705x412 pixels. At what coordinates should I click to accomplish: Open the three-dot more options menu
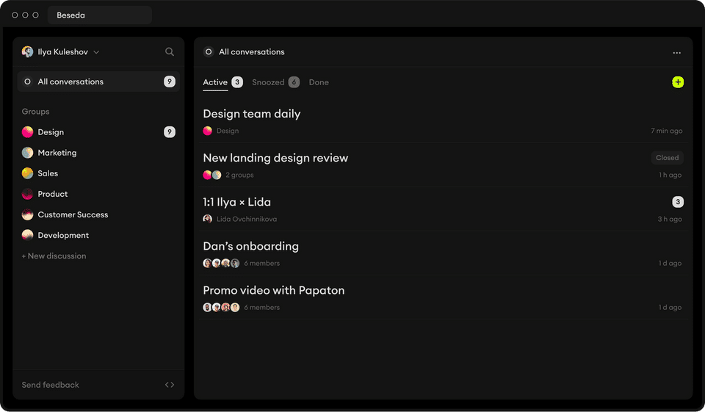(x=676, y=53)
